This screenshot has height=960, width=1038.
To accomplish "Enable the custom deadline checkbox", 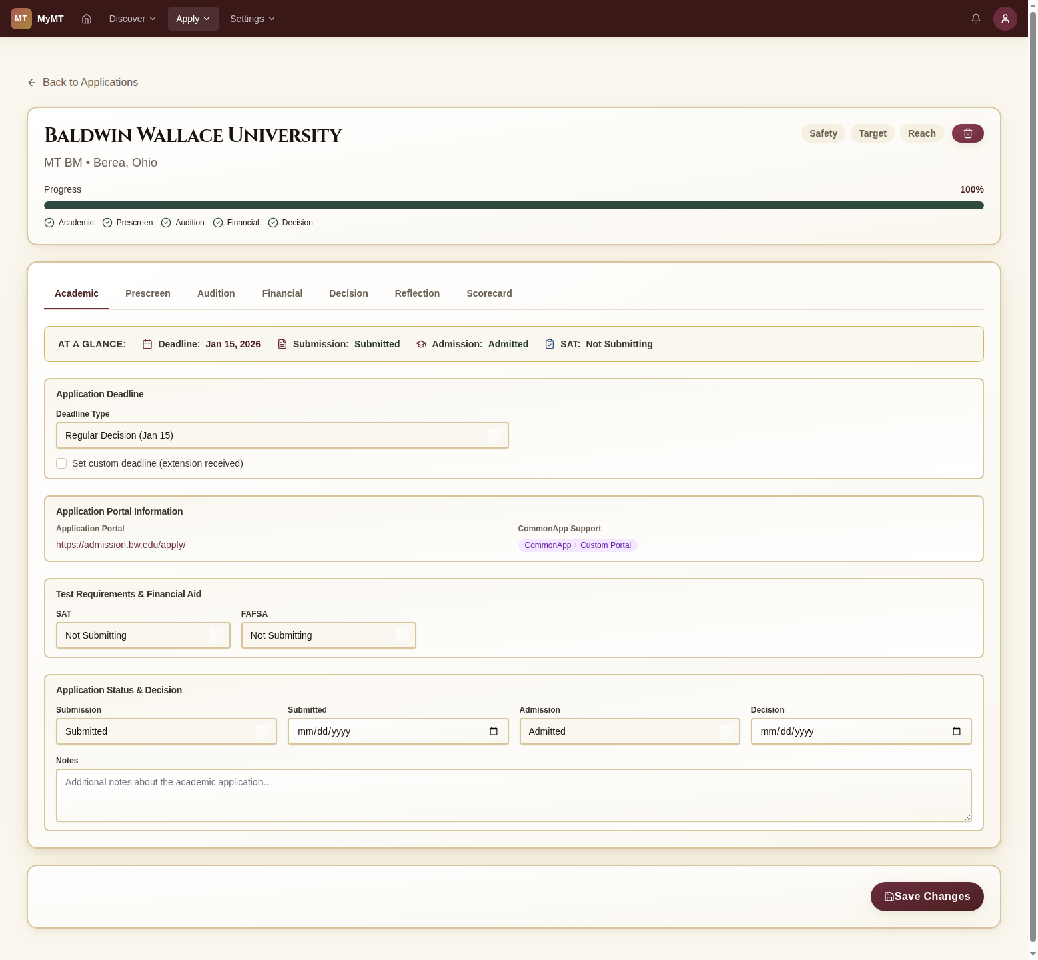I will 61,463.
